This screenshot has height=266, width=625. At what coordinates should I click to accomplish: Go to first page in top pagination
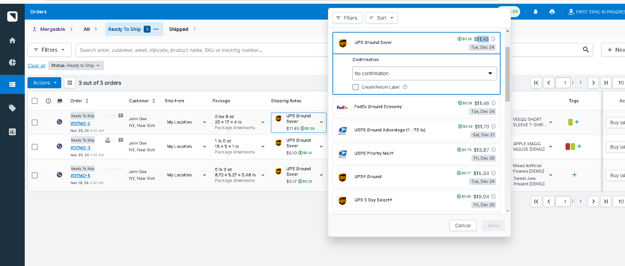click(536, 83)
